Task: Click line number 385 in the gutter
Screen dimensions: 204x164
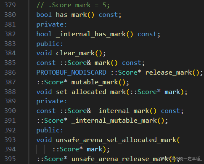Action: [x=10, y=63]
